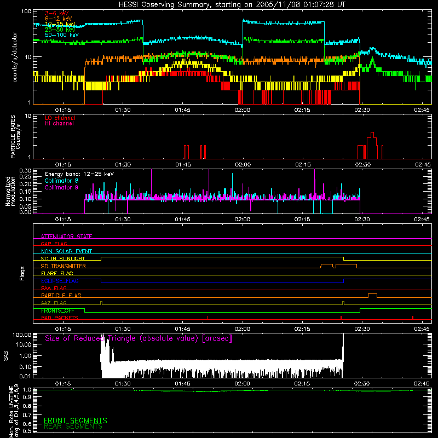The width and height of the screenshot is (438, 438).
Task: Click the 25-50 keV legend entry
Action: (60, 30)
